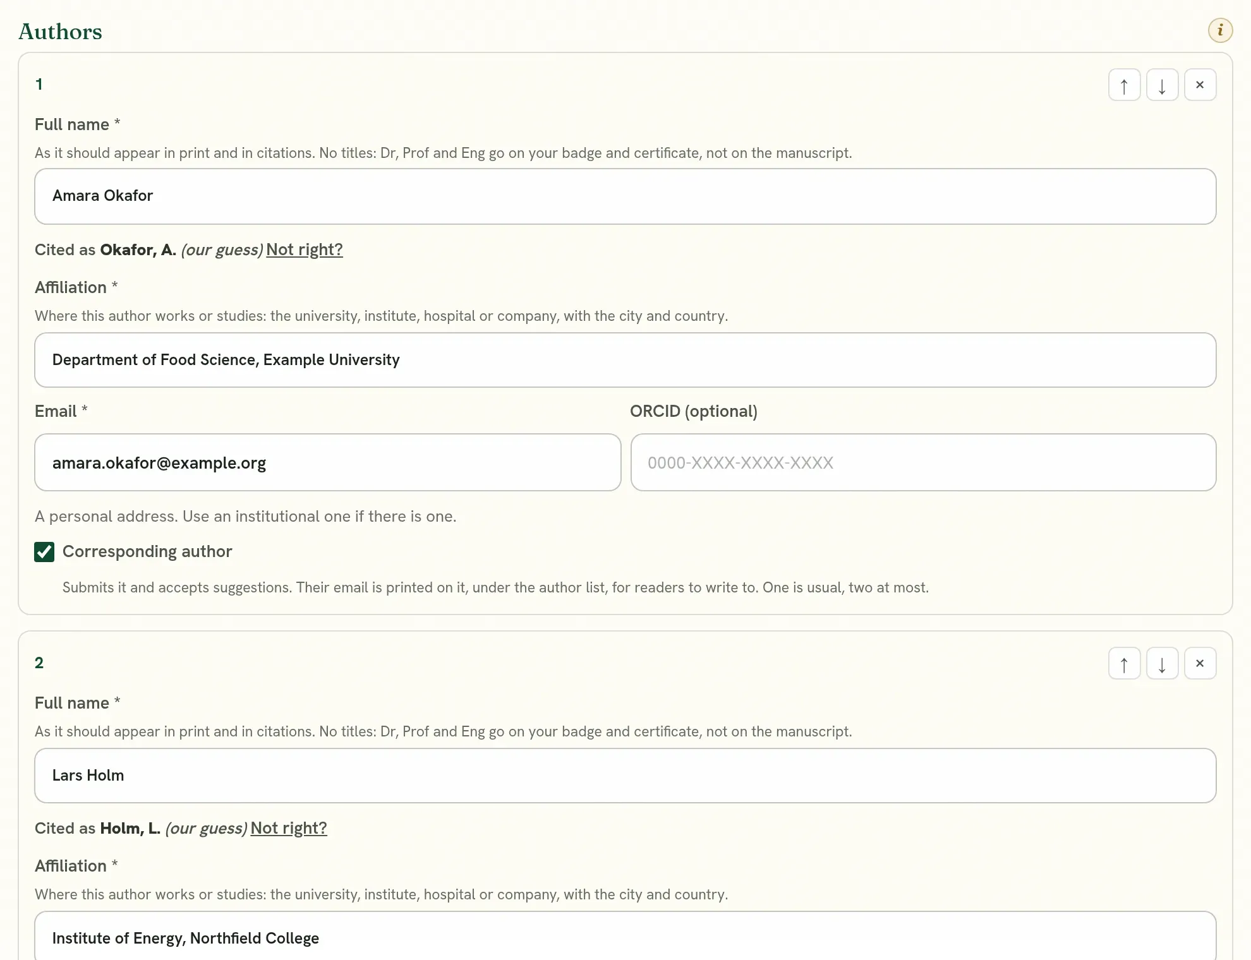Move author 2 down

1162,663
